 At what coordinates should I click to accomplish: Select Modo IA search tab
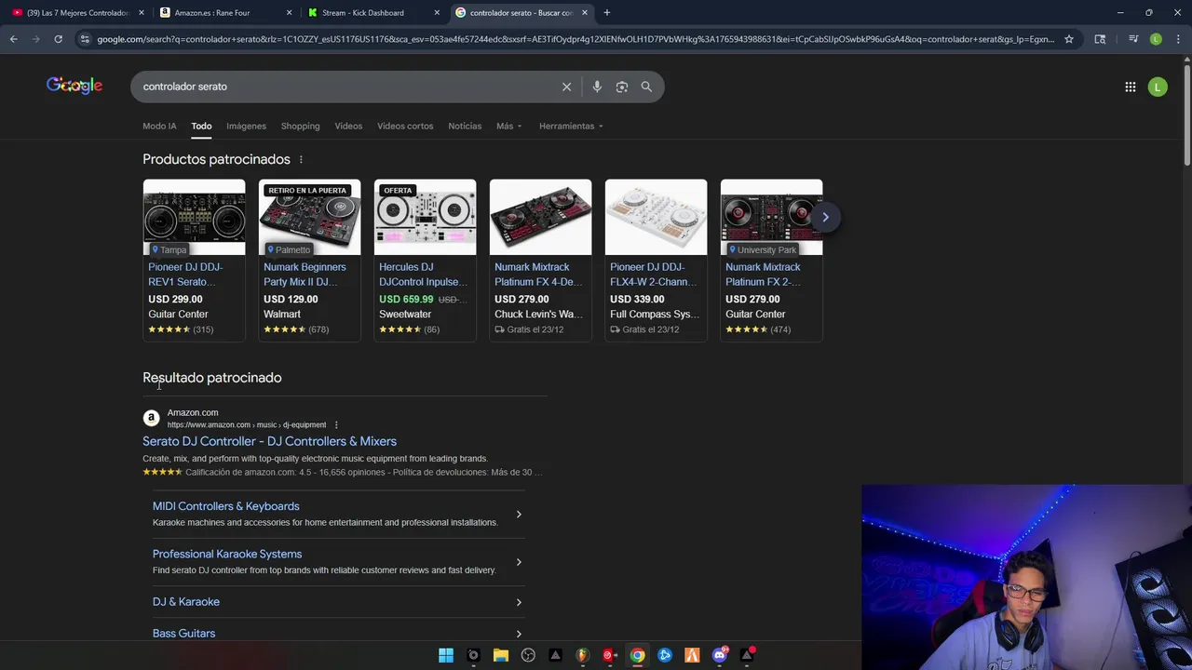point(159,126)
